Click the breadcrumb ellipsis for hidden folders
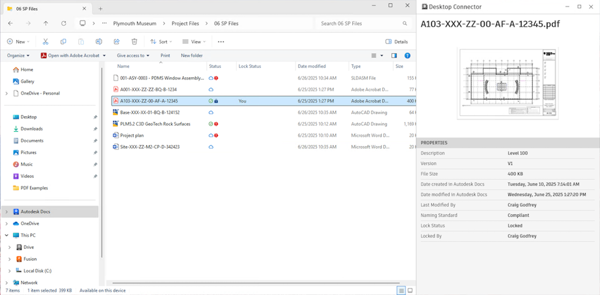600x295 pixels. (x=104, y=23)
